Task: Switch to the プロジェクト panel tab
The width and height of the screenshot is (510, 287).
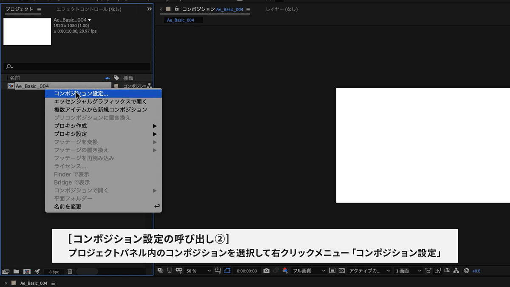Action: [19, 9]
